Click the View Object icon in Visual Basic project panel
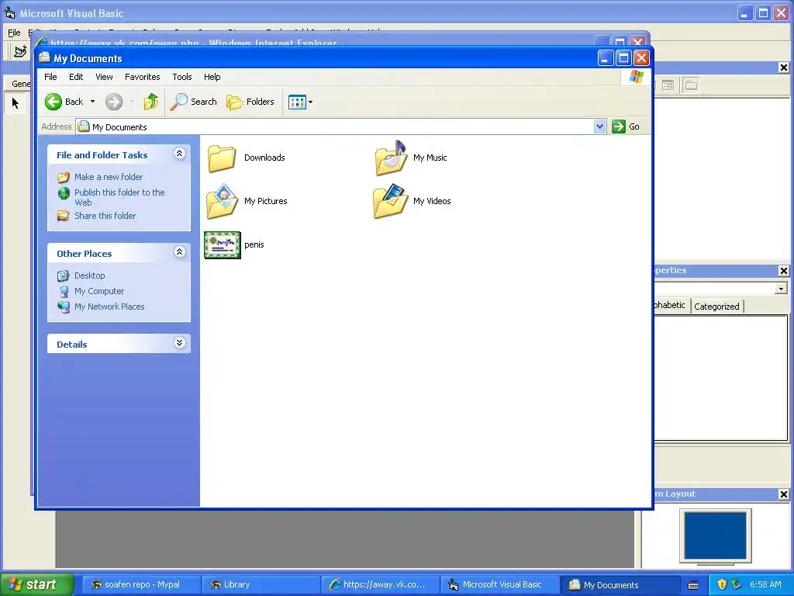The height and width of the screenshot is (596, 794). coord(668,85)
